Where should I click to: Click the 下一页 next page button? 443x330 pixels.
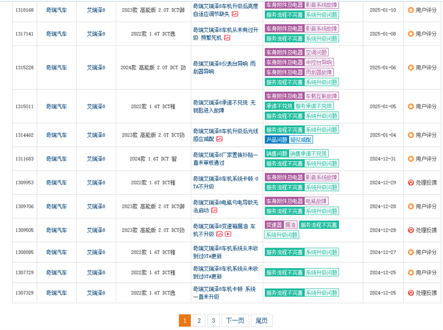coord(235,320)
